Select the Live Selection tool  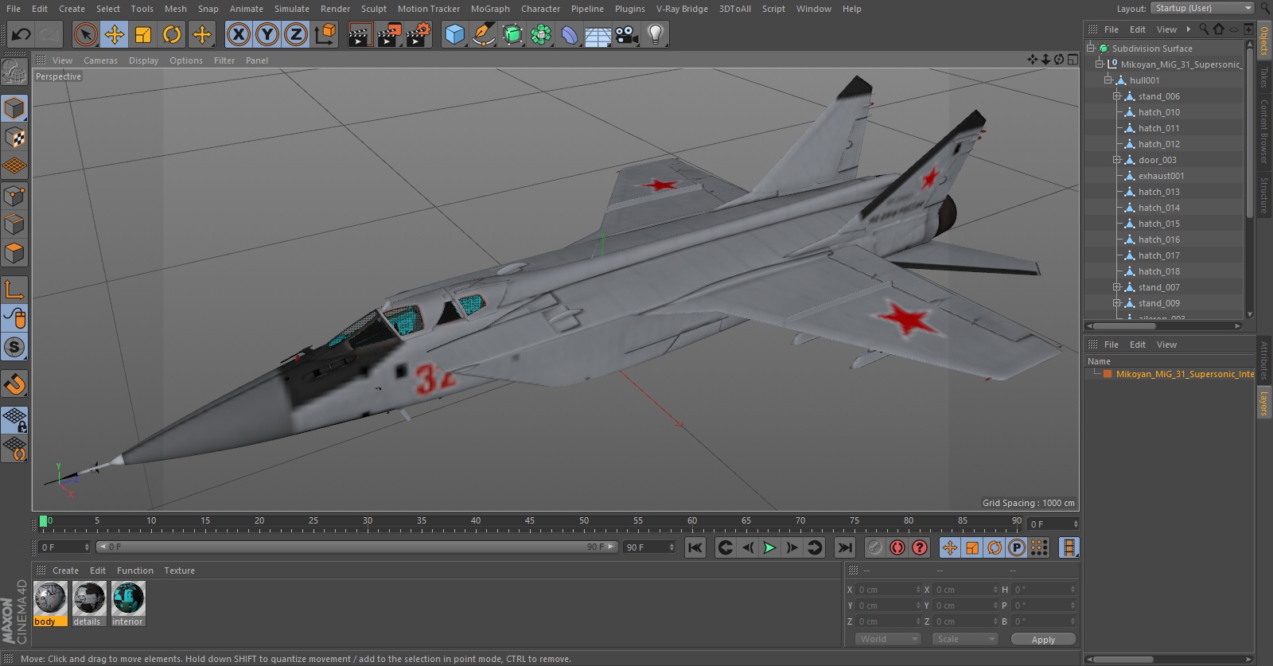(x=85, y=34)
